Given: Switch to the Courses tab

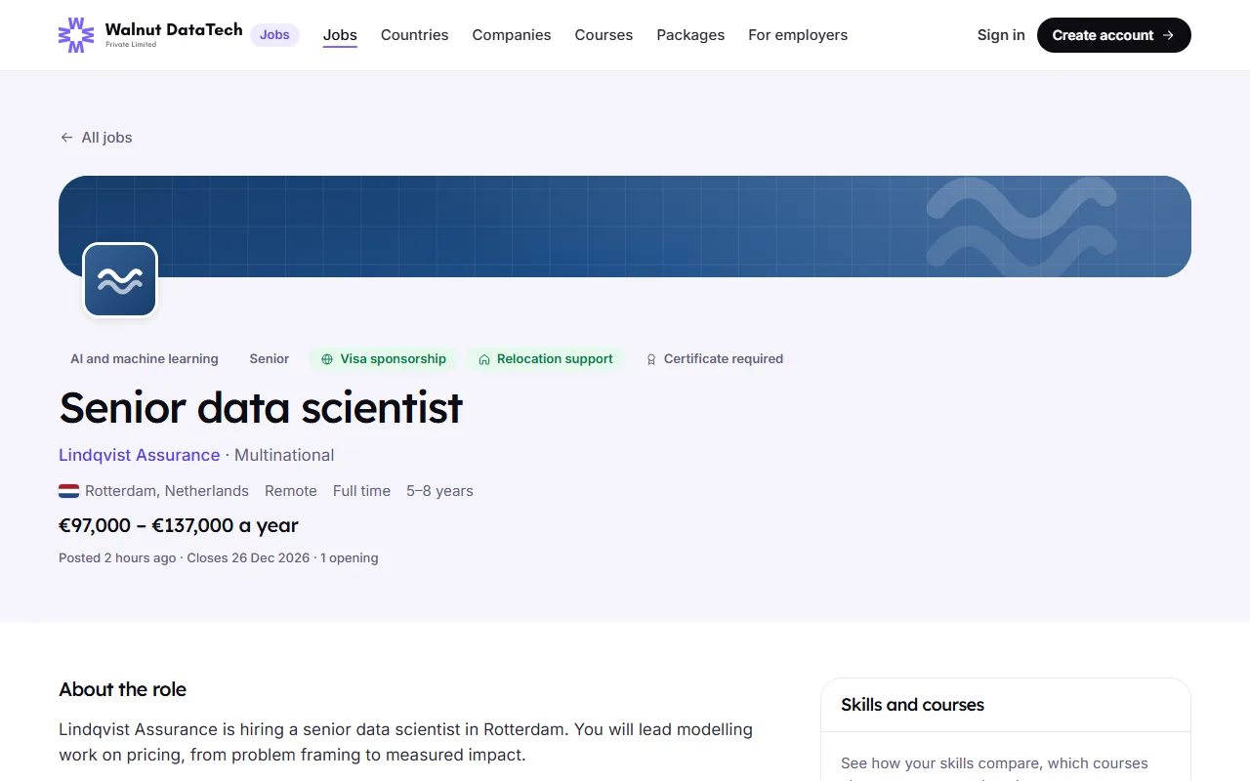Looking at the screenshot, I should (604, 35).
